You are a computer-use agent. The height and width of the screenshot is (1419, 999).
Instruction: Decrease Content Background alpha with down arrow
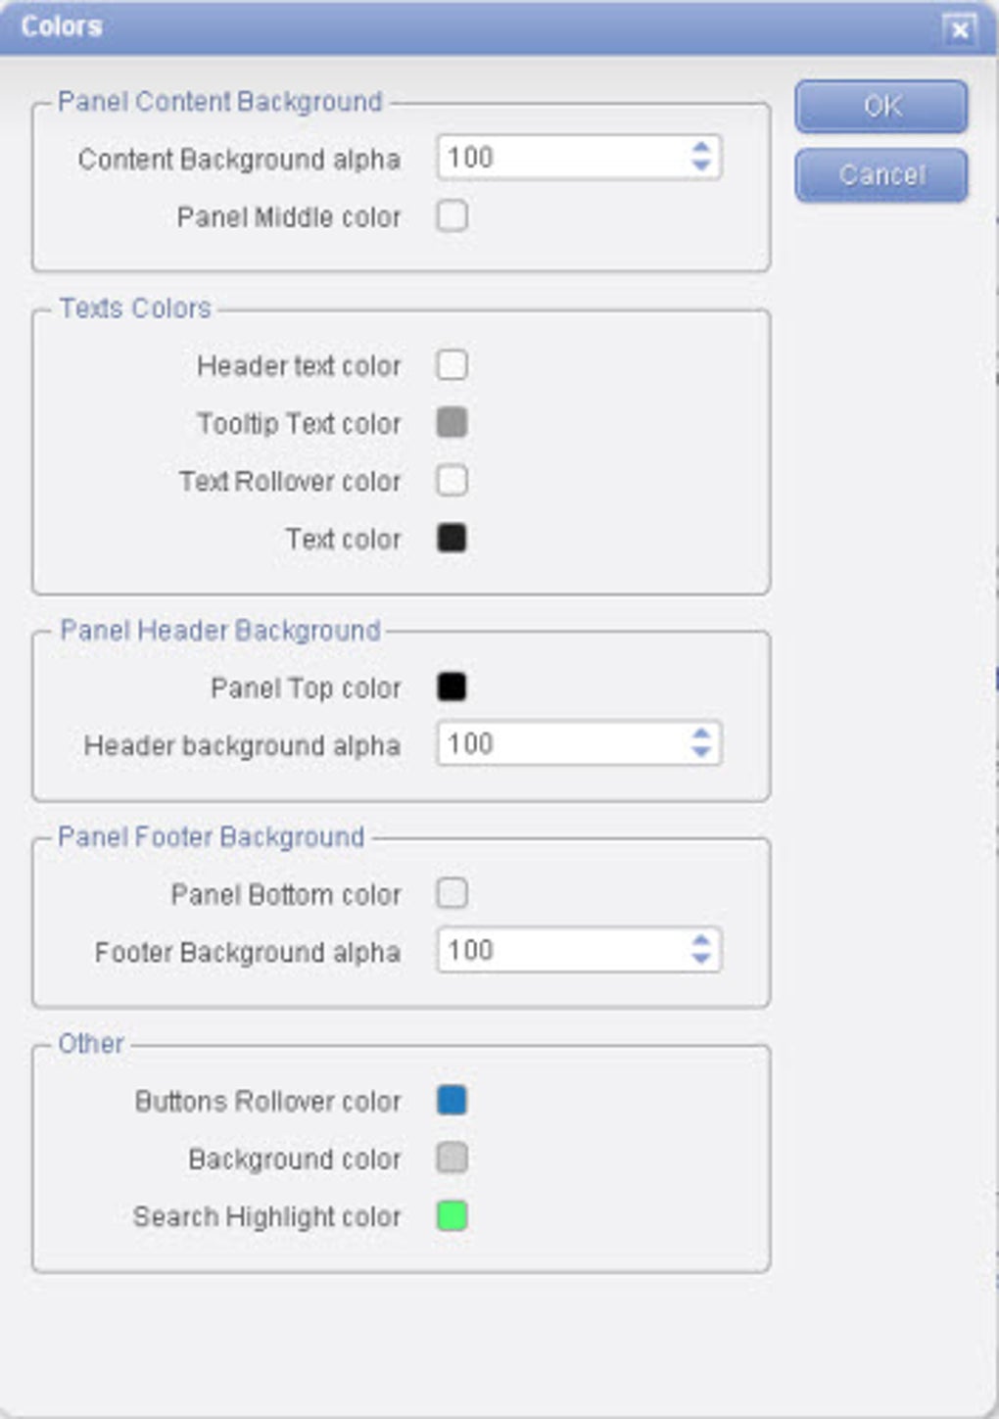pyautogui.click(x=700, y=166)
